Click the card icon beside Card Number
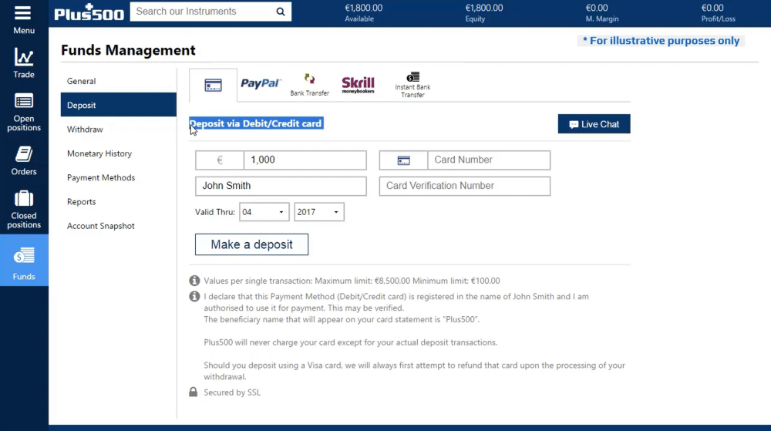771x431 pixels. pos(404,160)
